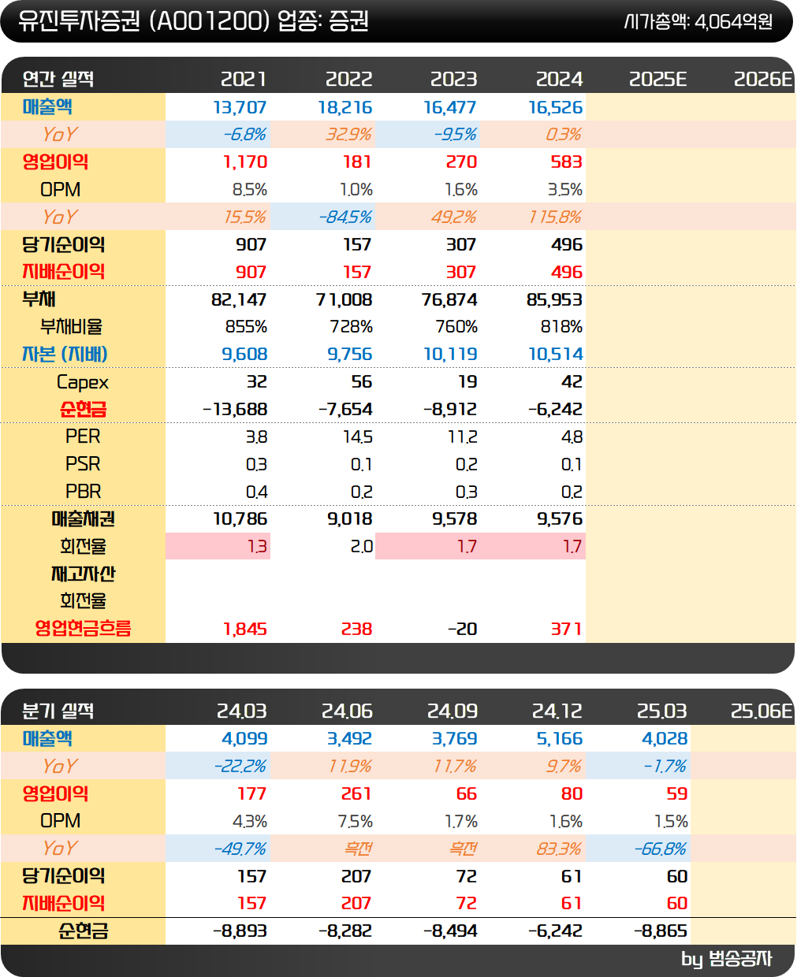Click the 24.09 quarter column header
Screen dimensions: 797x977
pos(453,711)
